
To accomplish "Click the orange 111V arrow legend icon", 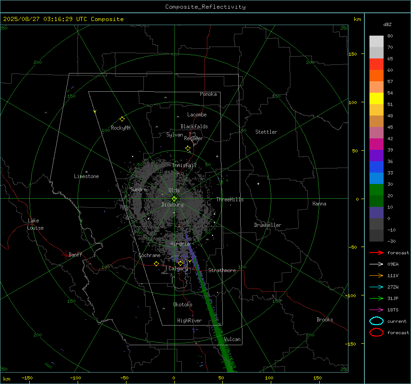I will click(x=376, y=275).
